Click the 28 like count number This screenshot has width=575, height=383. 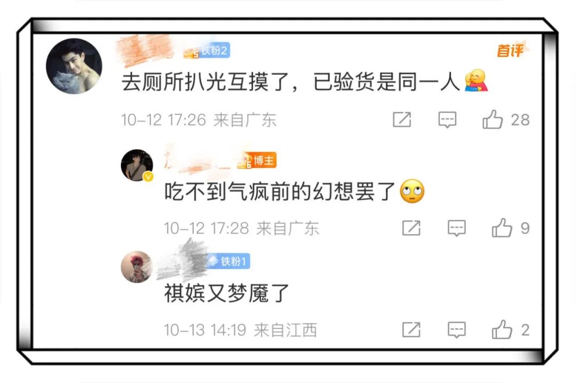pyautogui.click(x=520, y=120)
